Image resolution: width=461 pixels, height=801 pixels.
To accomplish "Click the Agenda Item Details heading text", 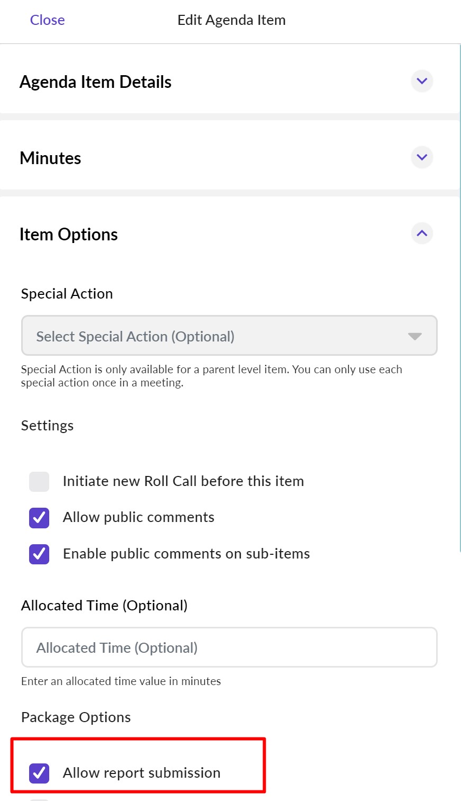I will tap(95, 82).
